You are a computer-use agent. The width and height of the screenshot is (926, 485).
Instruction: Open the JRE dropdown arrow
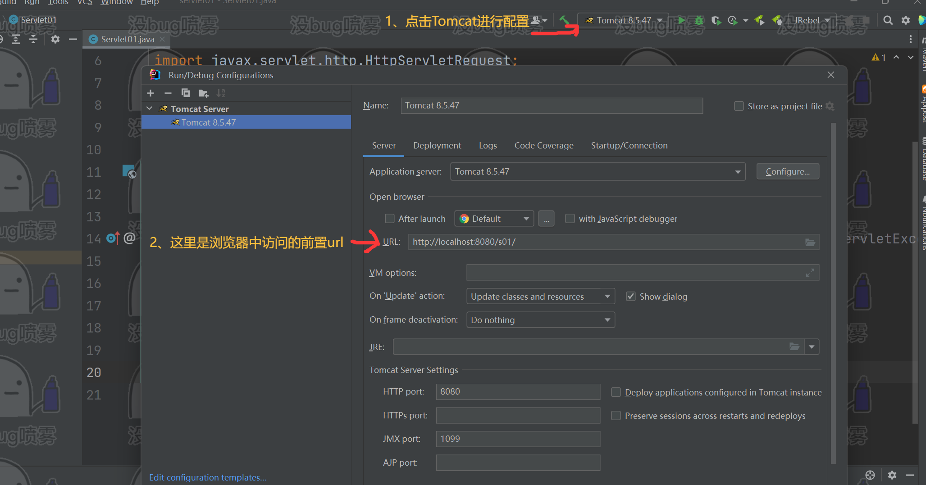point(812,347)
